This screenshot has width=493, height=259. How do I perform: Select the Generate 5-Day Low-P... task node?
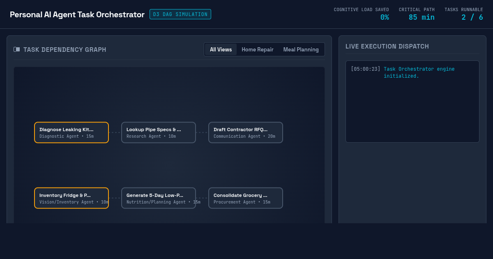tap(159, 198)
